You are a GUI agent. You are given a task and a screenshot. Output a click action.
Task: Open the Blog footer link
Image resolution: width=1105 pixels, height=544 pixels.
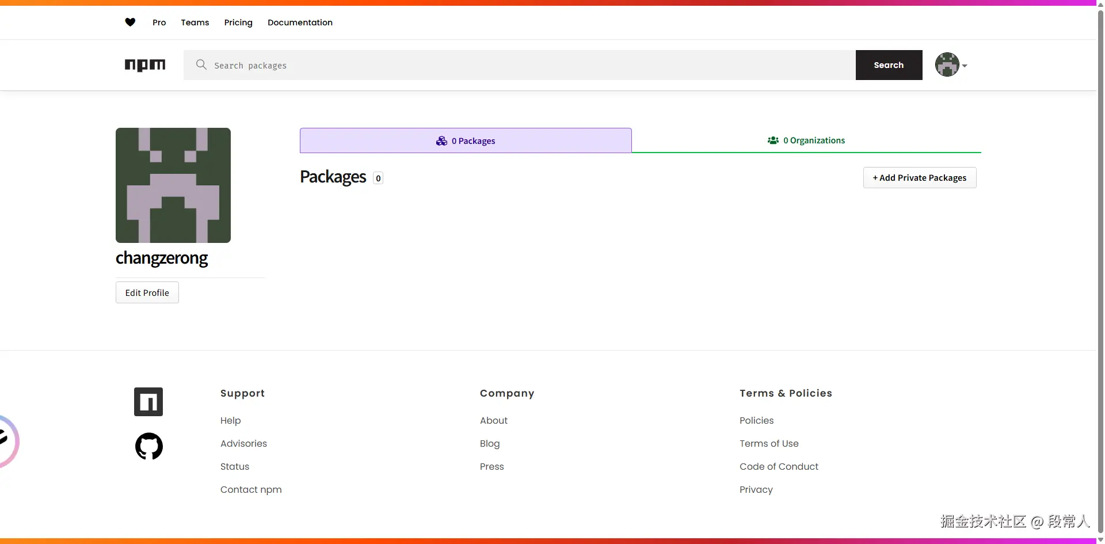pyautogui.click(x=490, y=444)
